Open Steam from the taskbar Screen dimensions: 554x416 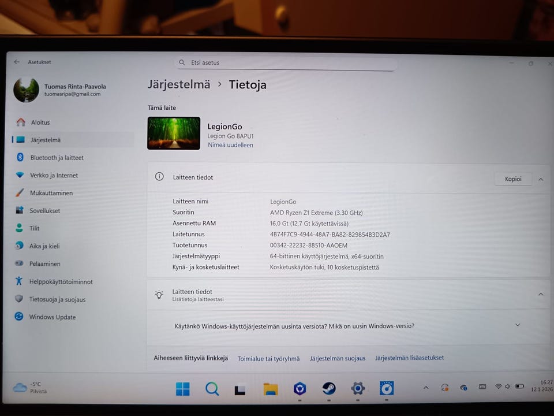tap(329, 388)
